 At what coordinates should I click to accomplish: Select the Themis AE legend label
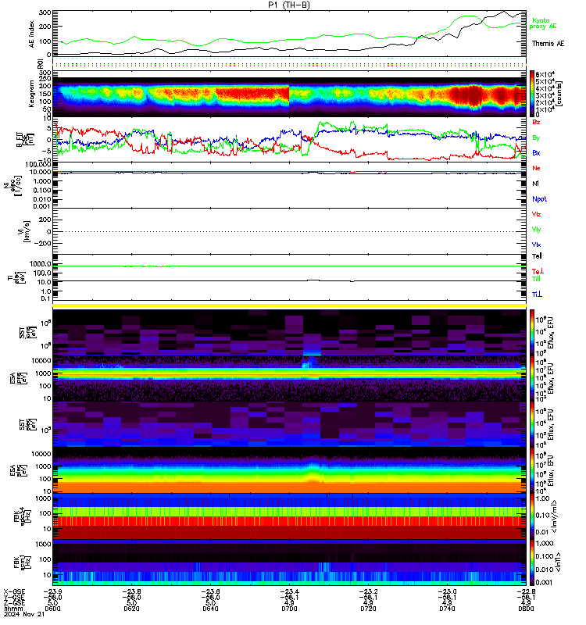coord(548,44)
